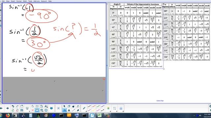Viewport: 211px width, 118px height.
Task: Pick the yellow highlighter line style
Action: 94,110
